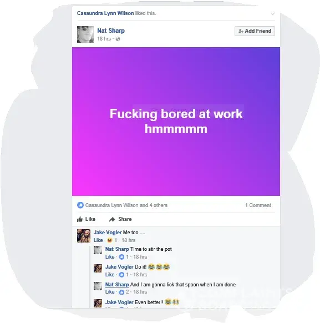The image size is (320, 323).
Task: Open the 1 Comment link
Action: [x=258, y=205]
